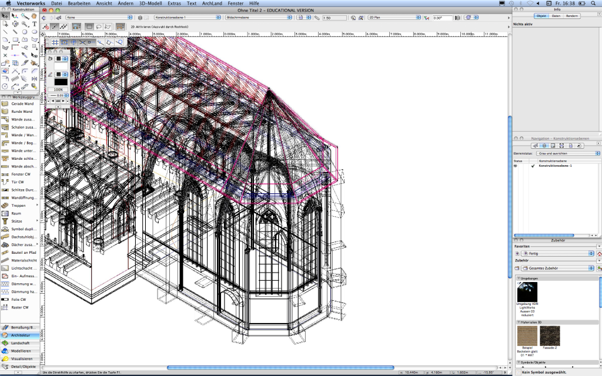Open the Konstruktionsebene-1 layer dropdown
The width and height of the screenshot is (602, 376).
(x=188, y=18)
